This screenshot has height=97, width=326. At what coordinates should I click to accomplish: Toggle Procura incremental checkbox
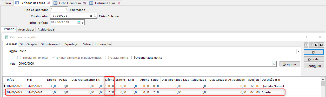tap(19, 58)
